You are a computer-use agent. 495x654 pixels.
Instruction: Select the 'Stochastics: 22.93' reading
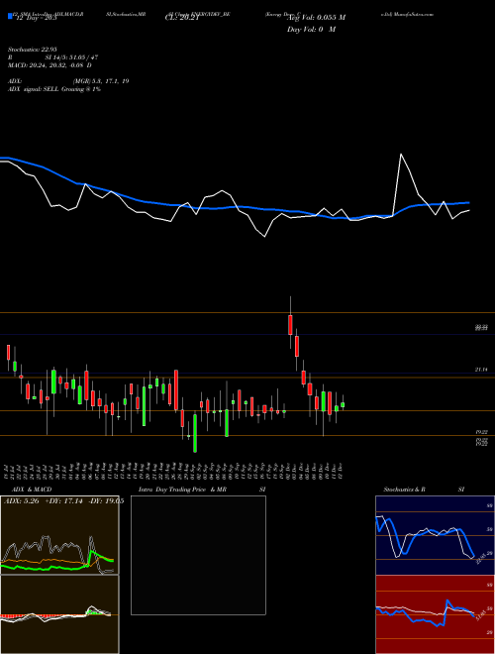[x=32, y=50]
